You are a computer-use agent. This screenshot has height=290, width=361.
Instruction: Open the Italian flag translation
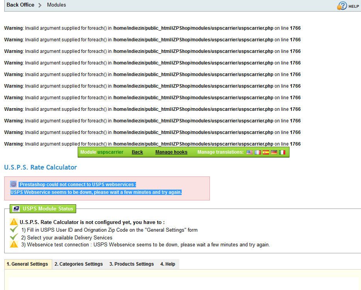(282, 152)
